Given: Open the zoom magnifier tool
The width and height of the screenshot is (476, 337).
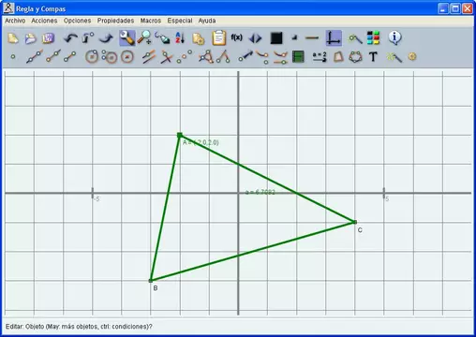Looking at the screenshot, I should click(144, 38).
